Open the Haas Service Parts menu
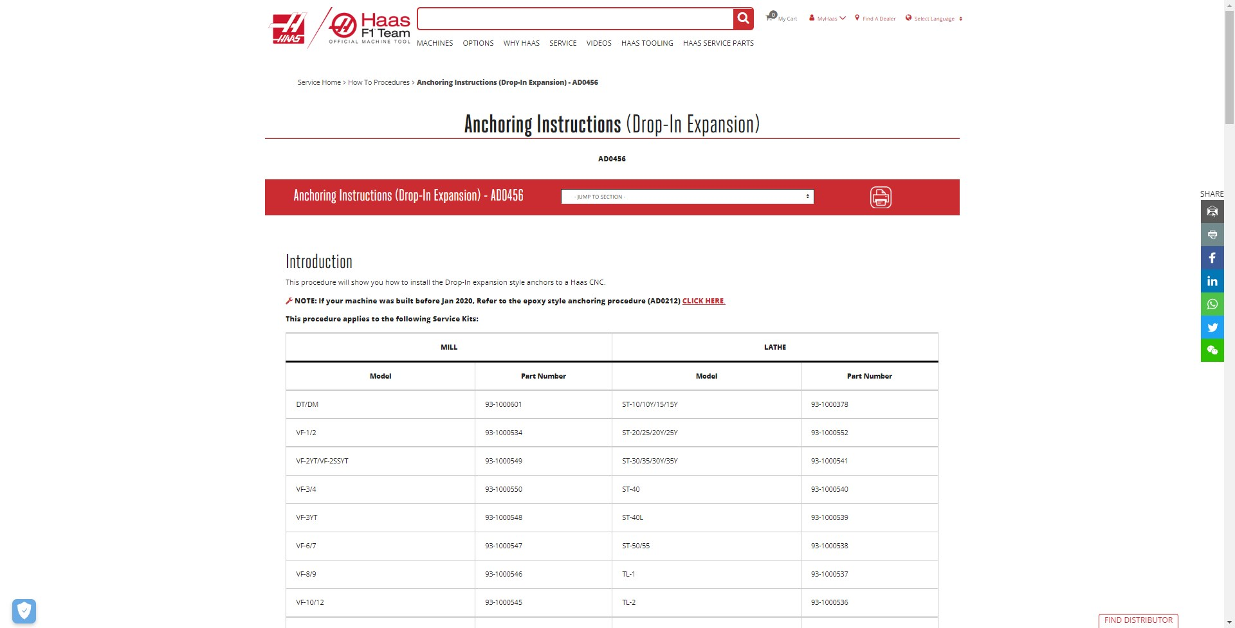This screenshot has width=1235, height=628. (x=718, y=43)
